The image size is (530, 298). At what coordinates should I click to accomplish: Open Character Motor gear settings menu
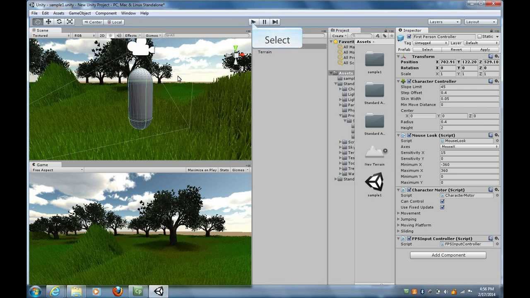coord(496,190)
